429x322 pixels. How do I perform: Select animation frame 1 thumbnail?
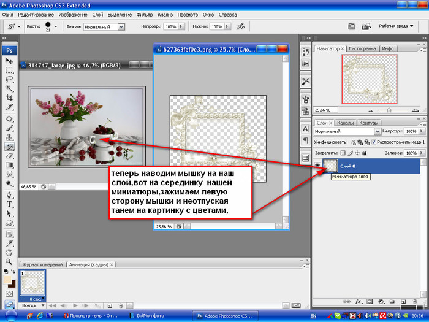pyautogui.click(x=32, y=283)
